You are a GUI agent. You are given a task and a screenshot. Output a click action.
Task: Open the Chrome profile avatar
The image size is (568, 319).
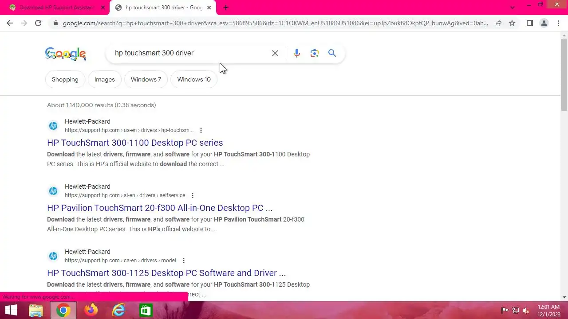[x=544, y=23]
